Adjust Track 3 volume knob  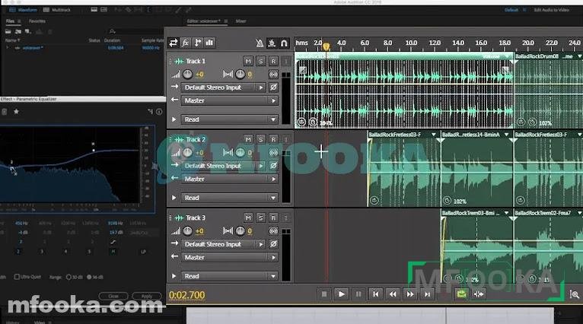(x=188, y=231)
